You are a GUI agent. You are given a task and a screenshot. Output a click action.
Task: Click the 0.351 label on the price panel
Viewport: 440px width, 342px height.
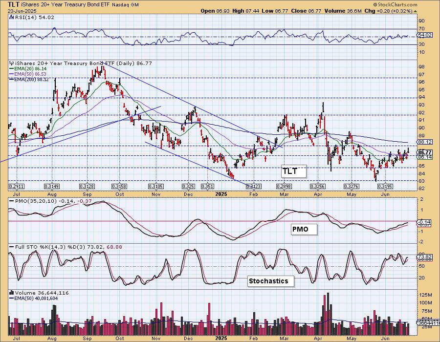click(208, 187)
